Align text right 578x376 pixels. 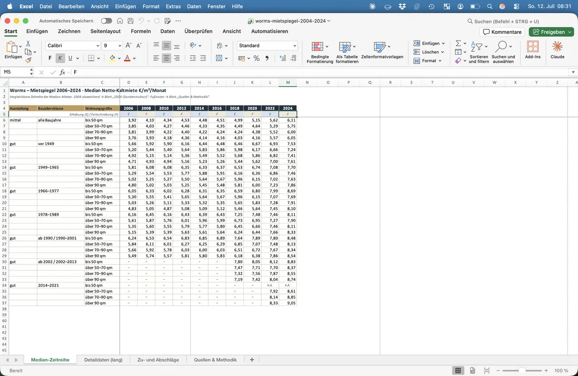(x=177, y=58)
